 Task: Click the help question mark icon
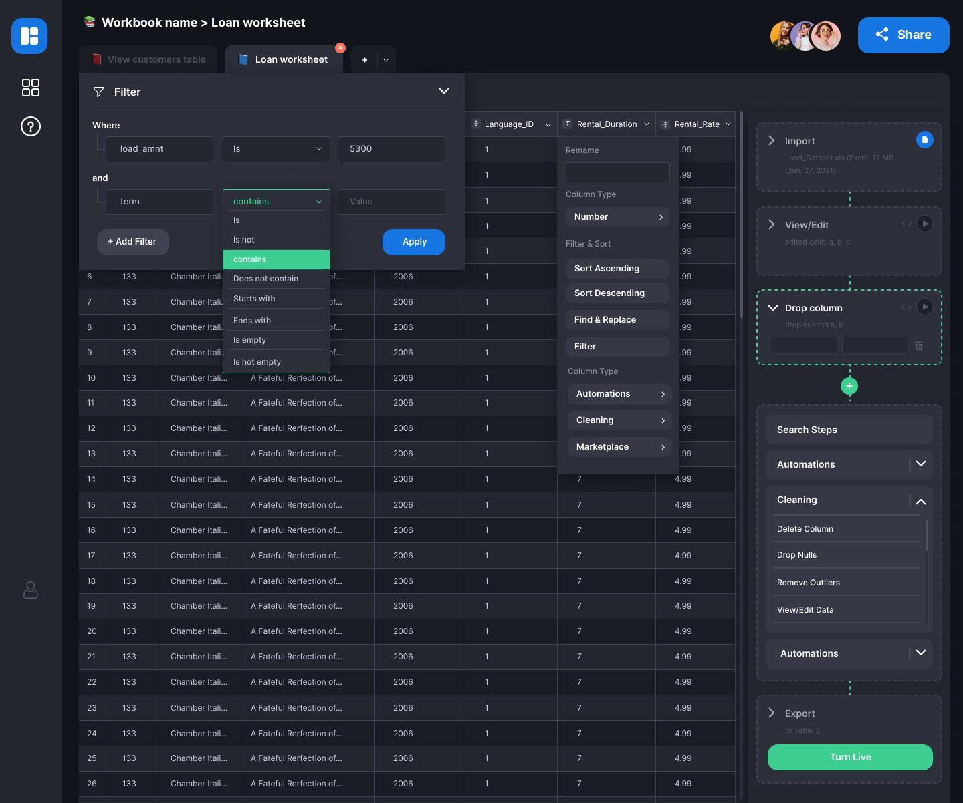[x=31, y=126]
